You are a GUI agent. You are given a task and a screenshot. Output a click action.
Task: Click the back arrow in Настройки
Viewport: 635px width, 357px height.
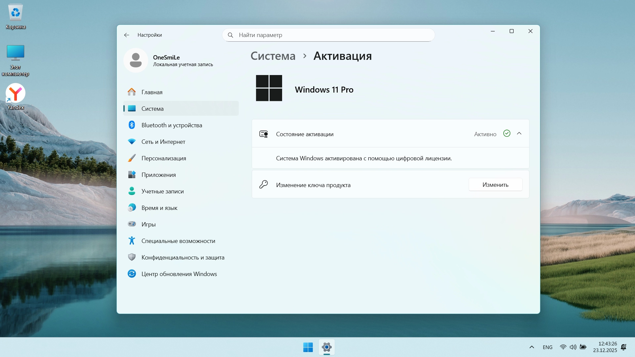coord(127,35)
